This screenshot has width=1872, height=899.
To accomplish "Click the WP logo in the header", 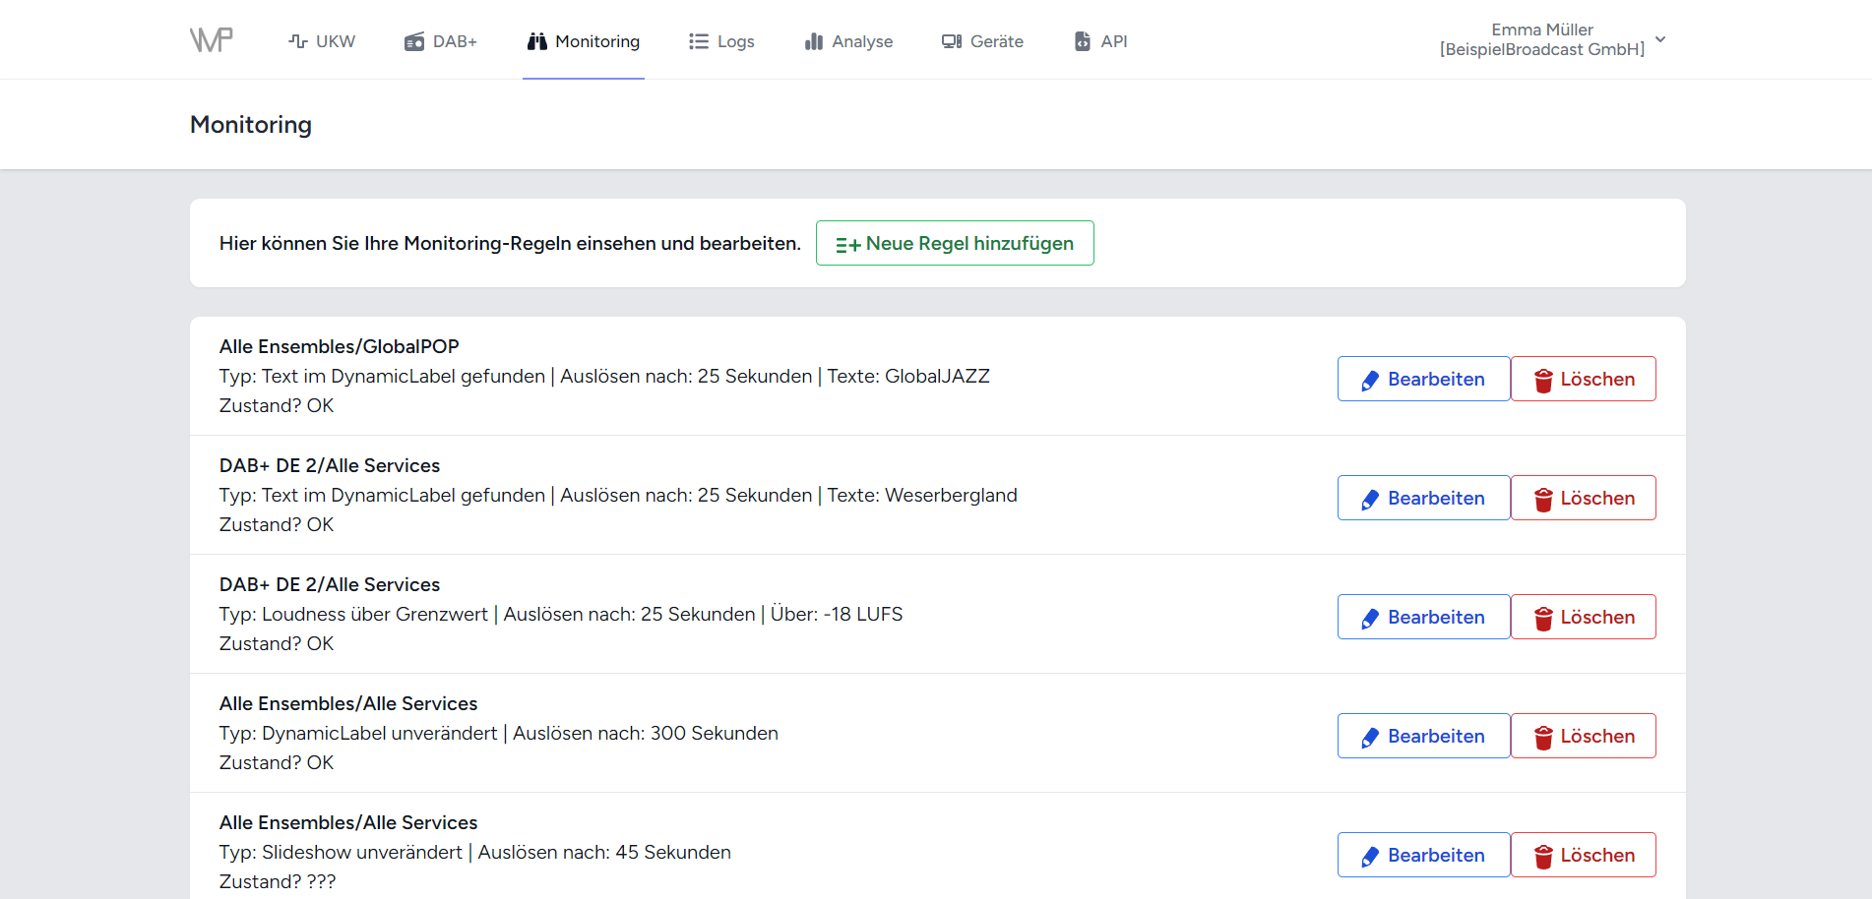I will coord(212,39).
